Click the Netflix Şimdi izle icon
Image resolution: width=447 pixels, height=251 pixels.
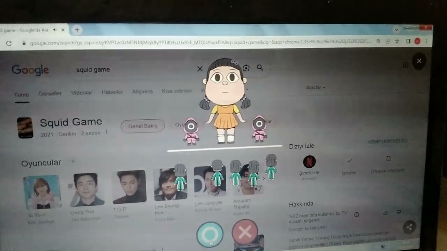coord(309,162)
